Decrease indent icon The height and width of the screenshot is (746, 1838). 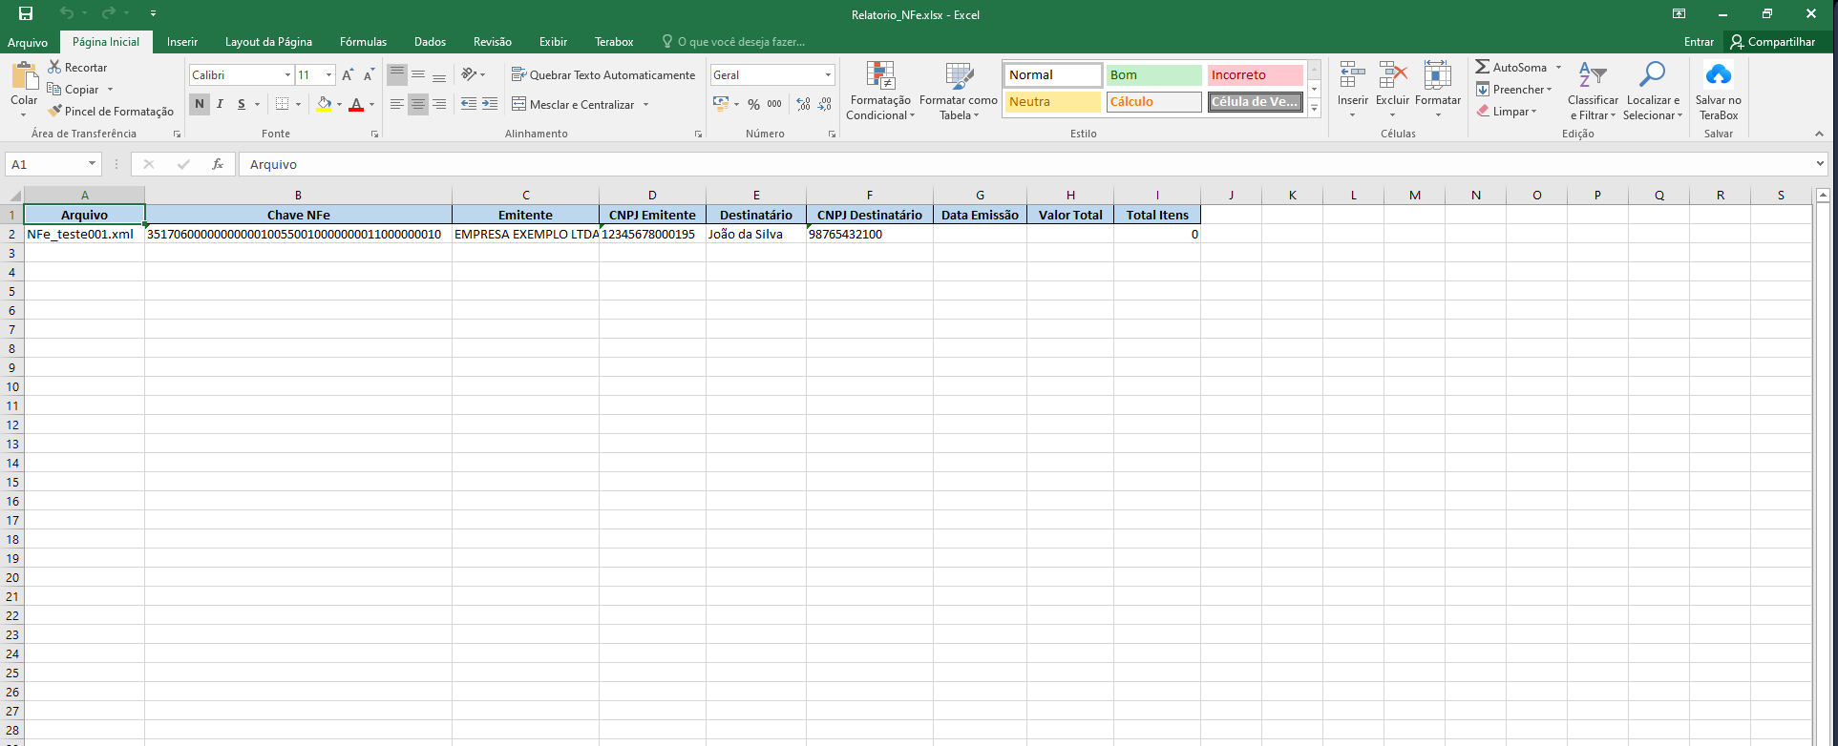pyautogui.click(x=469, y=104)
